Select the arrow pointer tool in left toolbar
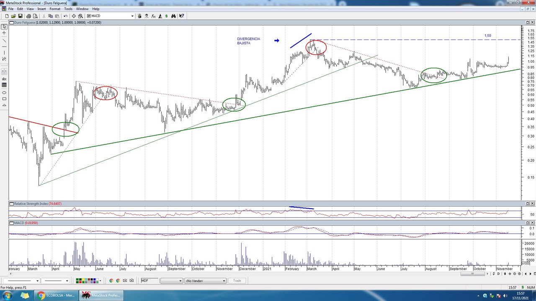The height and width of the screenshot is (301, 536). click(4, 26)
